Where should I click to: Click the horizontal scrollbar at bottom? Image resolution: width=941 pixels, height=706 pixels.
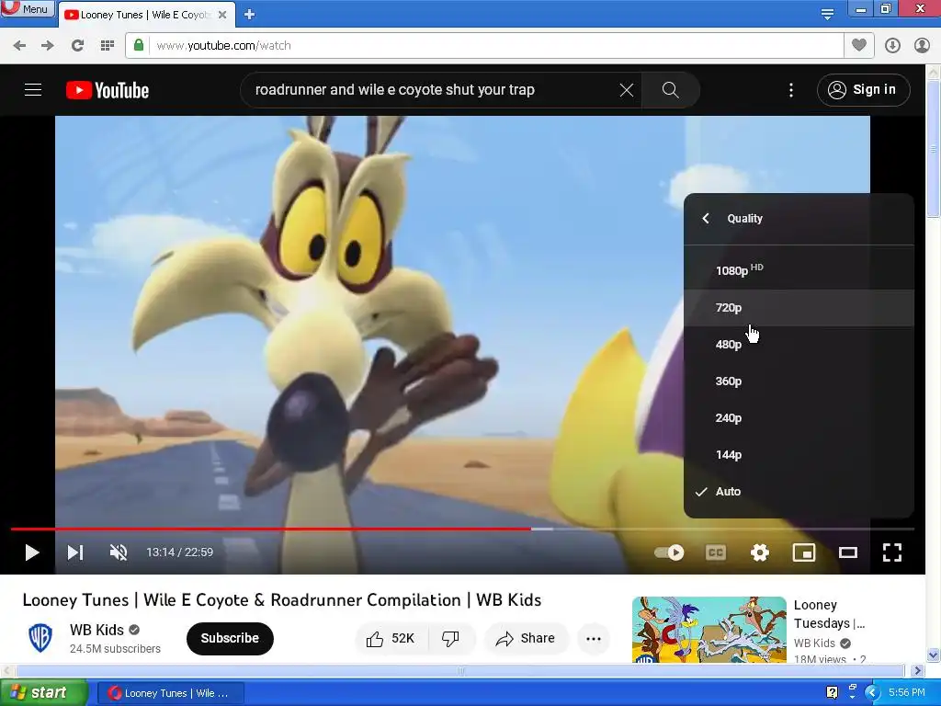point(460,670)
